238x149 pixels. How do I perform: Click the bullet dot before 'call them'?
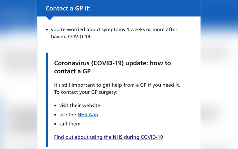click(x=55, y=124)
